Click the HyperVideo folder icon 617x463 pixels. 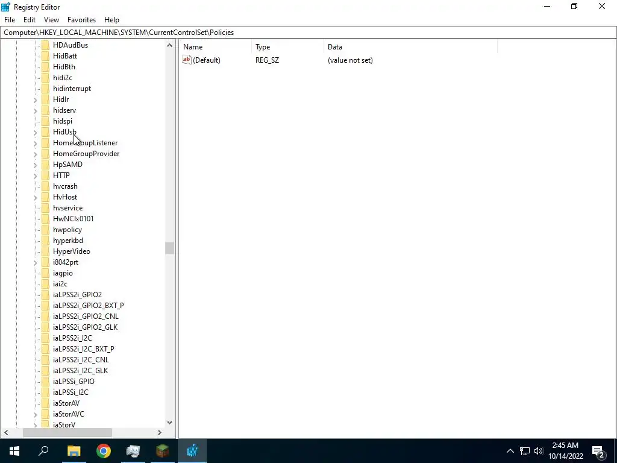tap(46, 251)
